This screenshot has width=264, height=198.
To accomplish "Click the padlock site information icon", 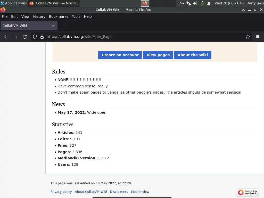I will point(42,37).
